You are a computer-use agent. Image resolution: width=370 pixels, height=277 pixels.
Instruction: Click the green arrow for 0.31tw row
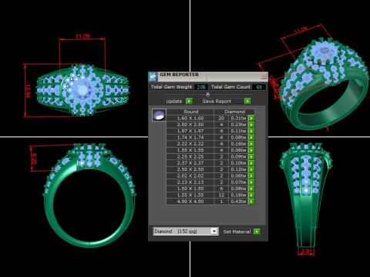(251, 118)
